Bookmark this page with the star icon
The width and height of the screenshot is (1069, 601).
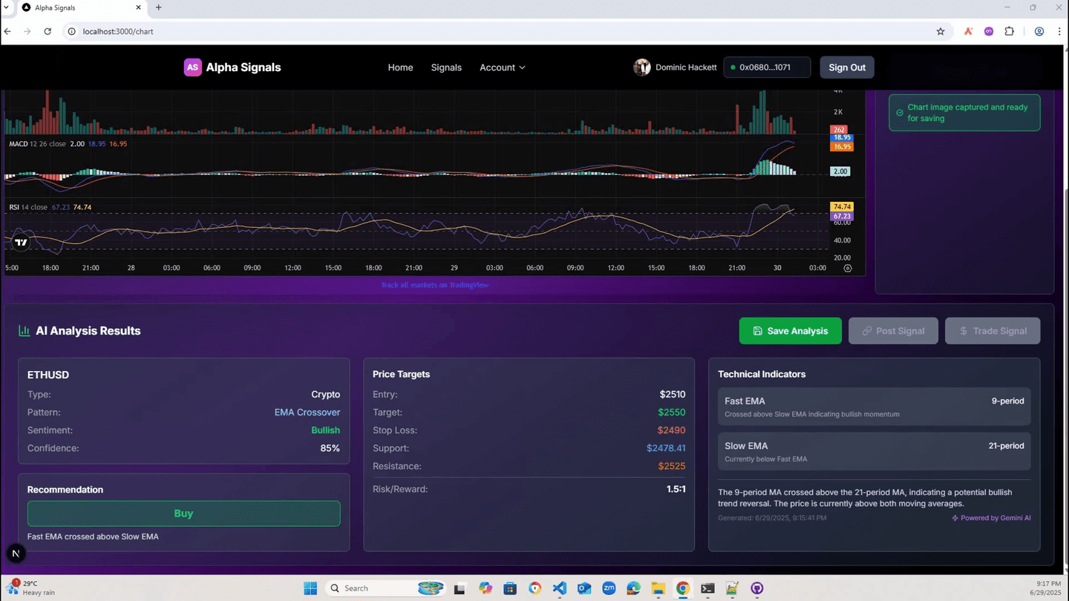[x=941, y=31]
